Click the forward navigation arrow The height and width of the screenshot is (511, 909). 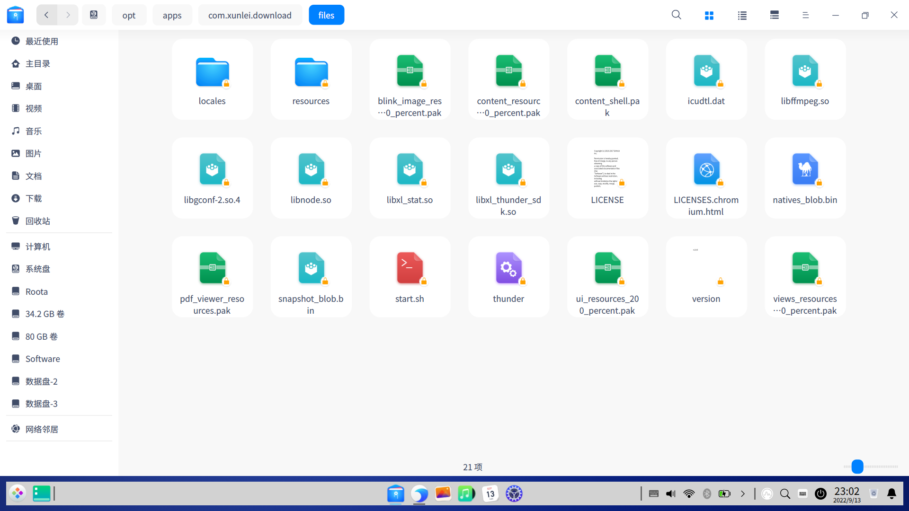[x=68, y=15]
